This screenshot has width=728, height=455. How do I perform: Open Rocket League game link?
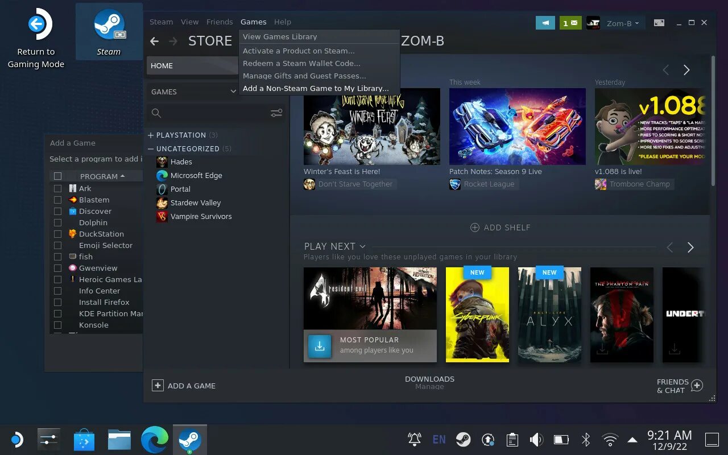[x=489, y=184]
